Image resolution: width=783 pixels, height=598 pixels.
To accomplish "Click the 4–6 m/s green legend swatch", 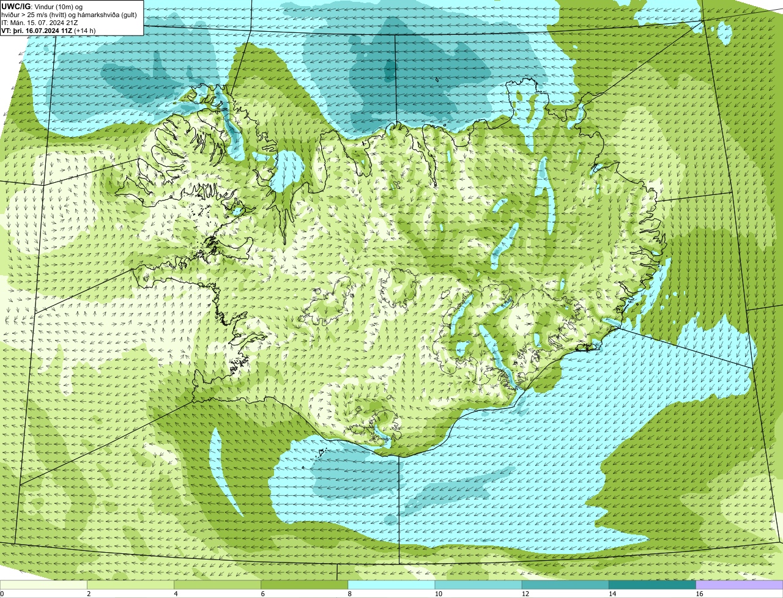I will (217, 585).
